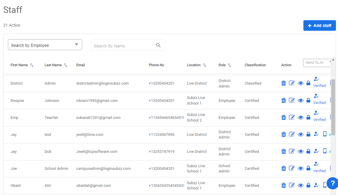Delete the District Admin staff record
This screenshot has height=195, width=338.
point(283,83)
